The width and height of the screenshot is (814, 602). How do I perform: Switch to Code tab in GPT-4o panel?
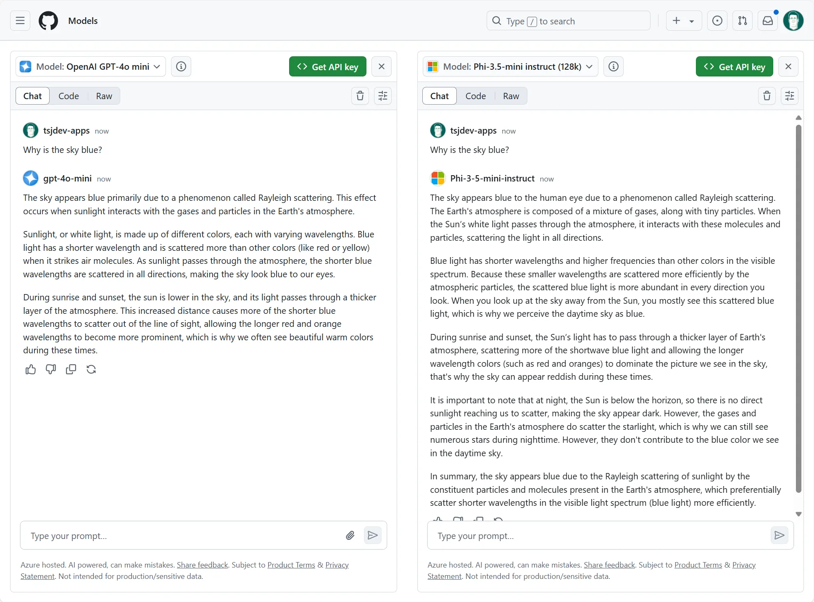click(68, 96)
